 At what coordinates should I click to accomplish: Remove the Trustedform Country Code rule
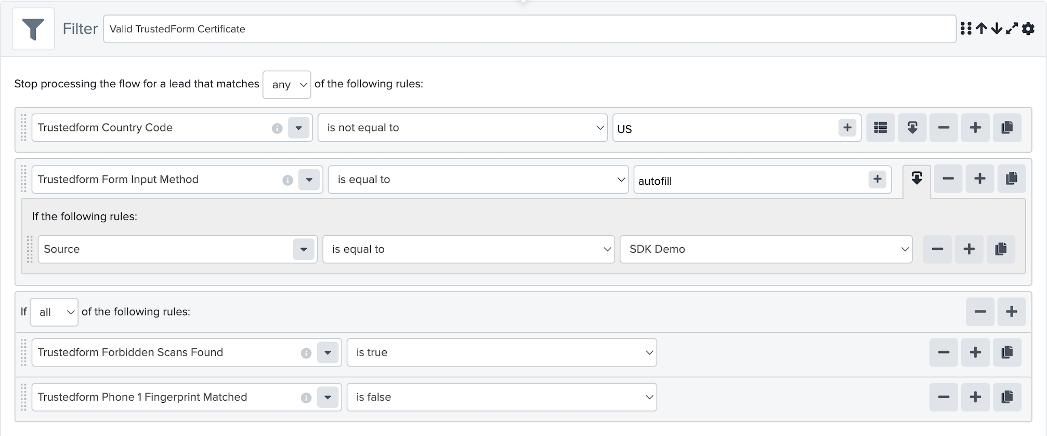point(944,128)
